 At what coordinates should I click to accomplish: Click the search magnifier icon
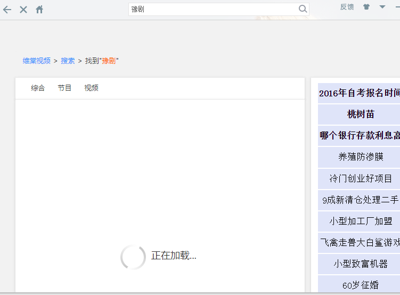[x=303, y=9]
